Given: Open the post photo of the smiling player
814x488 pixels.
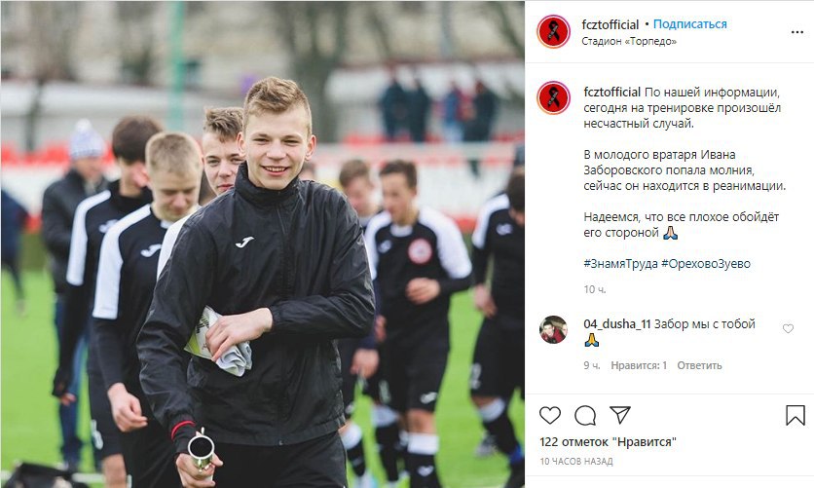Looking at the screenshot, I should click(x=262, y=244).
